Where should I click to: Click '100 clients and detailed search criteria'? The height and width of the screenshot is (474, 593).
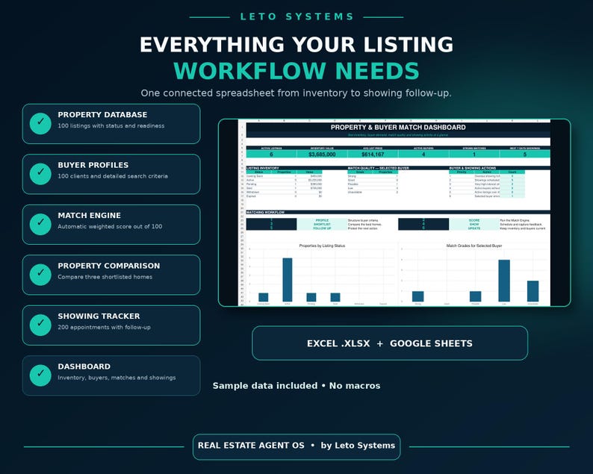pyautogui.click(x=113, y=176)
